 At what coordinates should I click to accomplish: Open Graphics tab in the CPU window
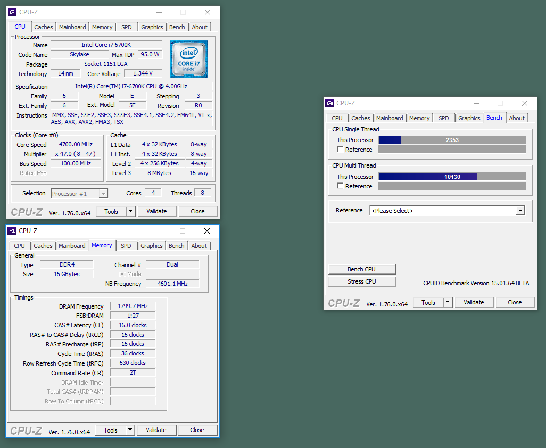(152, 27)
